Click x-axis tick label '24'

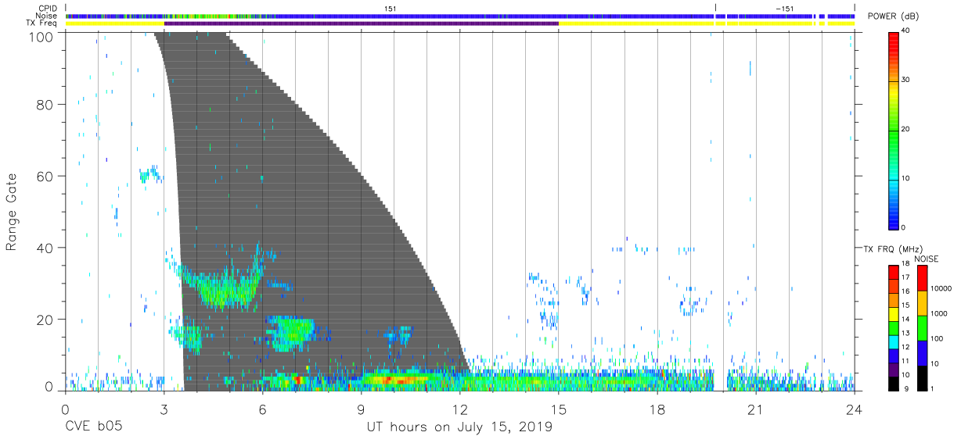(x=854, y=409)
